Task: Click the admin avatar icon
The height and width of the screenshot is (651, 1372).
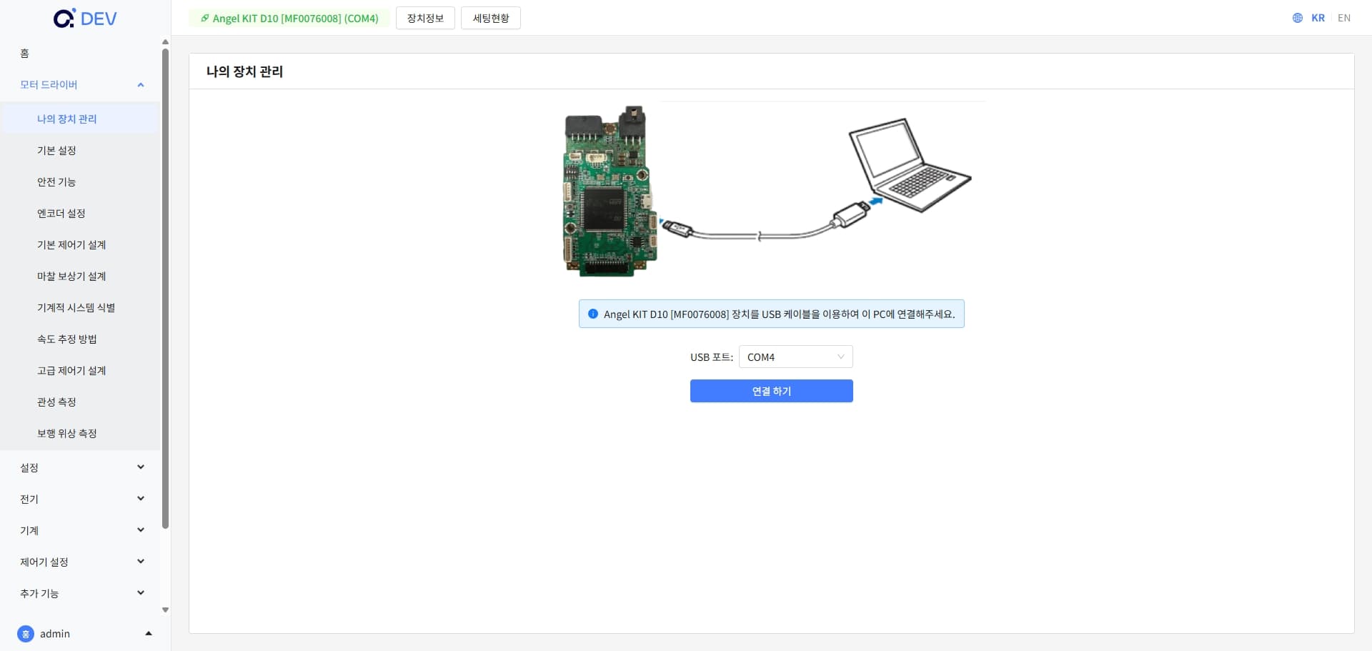Action: 26,634
